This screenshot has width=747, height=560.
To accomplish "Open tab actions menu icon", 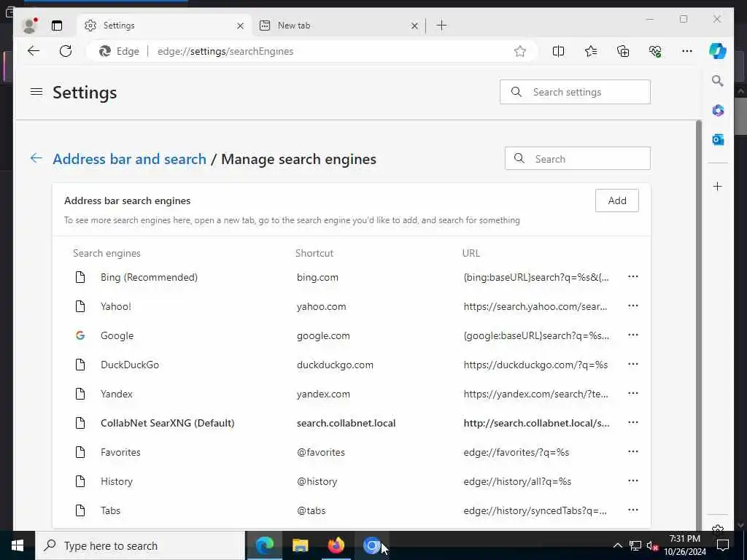I will click(x=57, y=26).
